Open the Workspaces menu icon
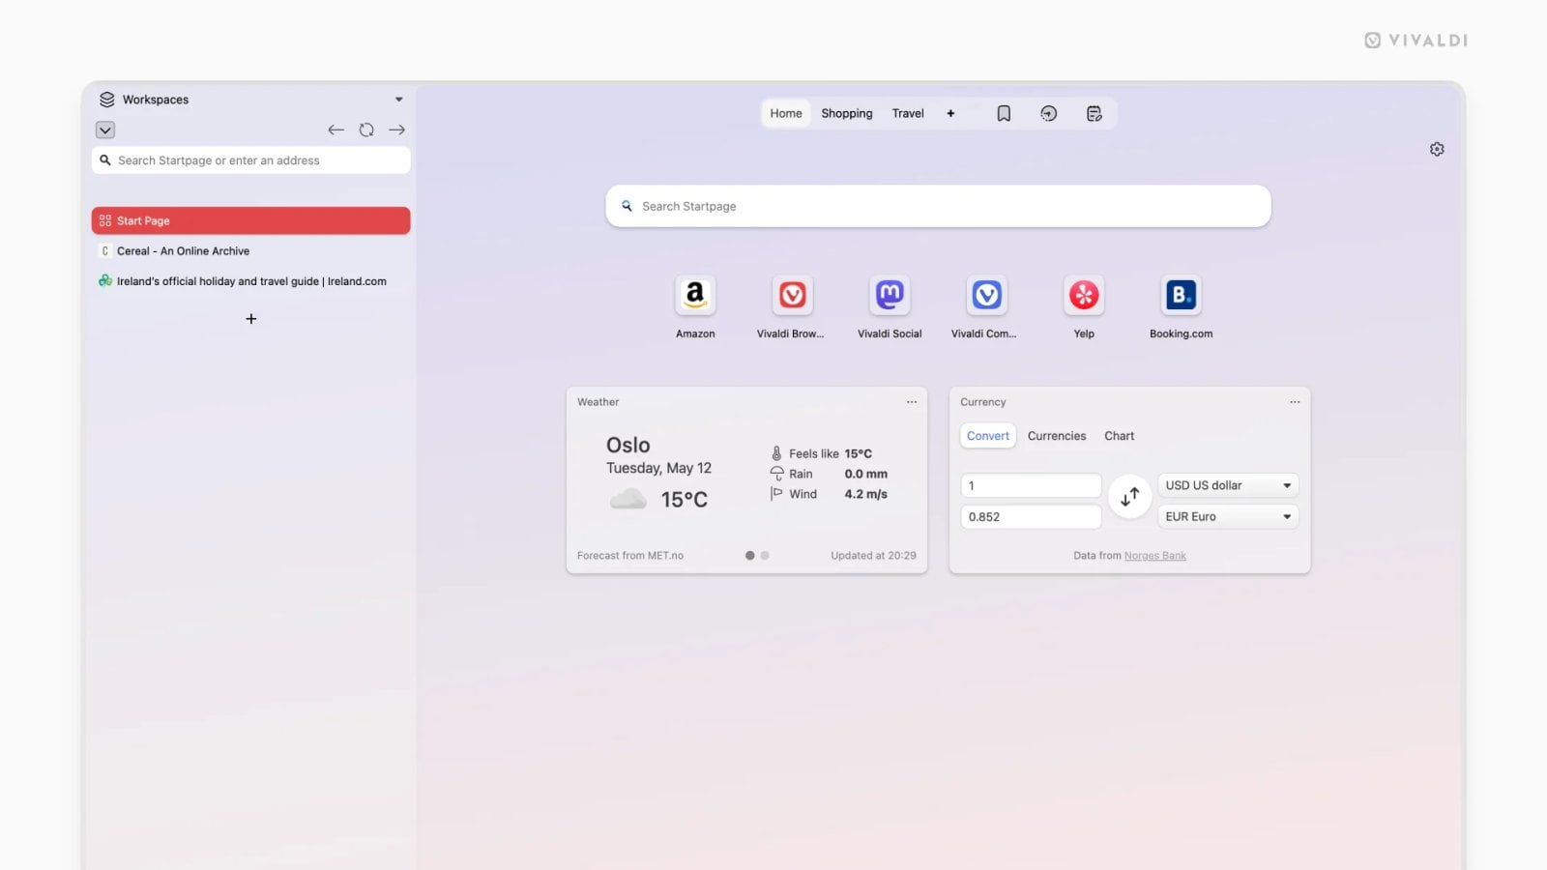The width and height of the screenshot is (1547, 870). point(106,100)
